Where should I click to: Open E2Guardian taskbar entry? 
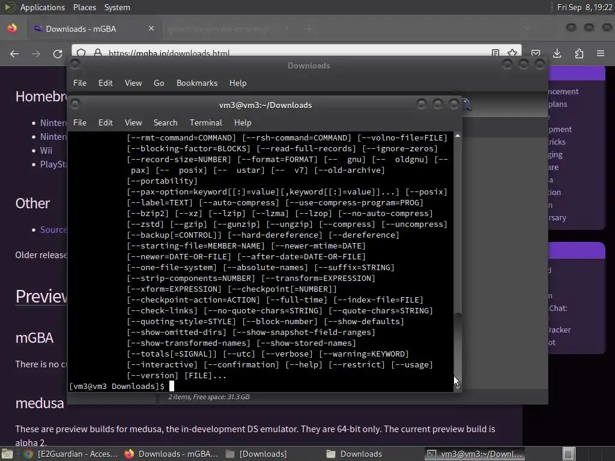click(x=71, y=454)
